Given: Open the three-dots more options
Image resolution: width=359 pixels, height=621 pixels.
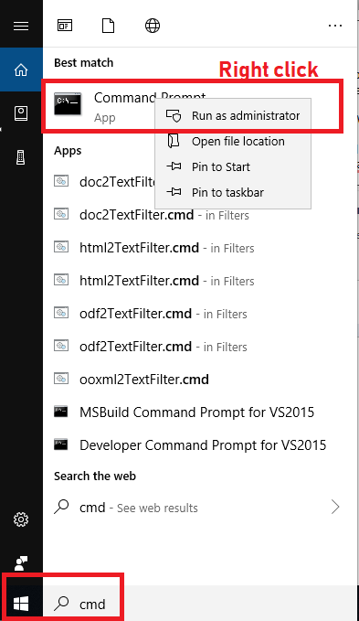Looking at the screenshot, I should coord(335,27).
